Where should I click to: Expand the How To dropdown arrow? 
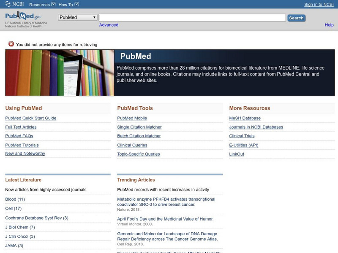pos(77,4)
